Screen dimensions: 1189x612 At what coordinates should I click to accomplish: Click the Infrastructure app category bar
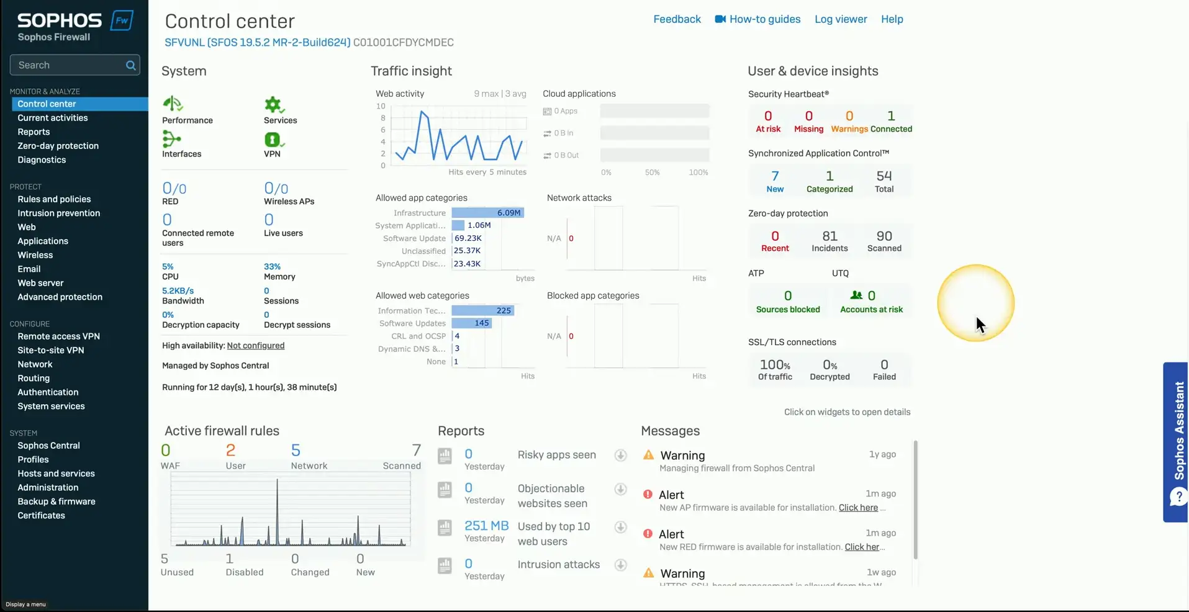point(488,213)
